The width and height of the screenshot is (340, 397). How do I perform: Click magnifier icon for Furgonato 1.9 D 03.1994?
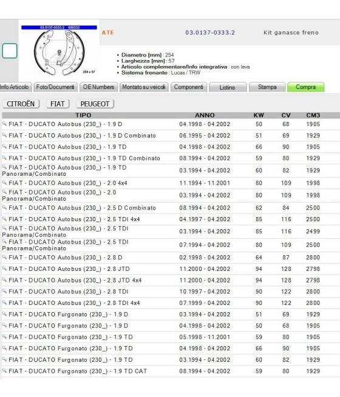point(4,314)
